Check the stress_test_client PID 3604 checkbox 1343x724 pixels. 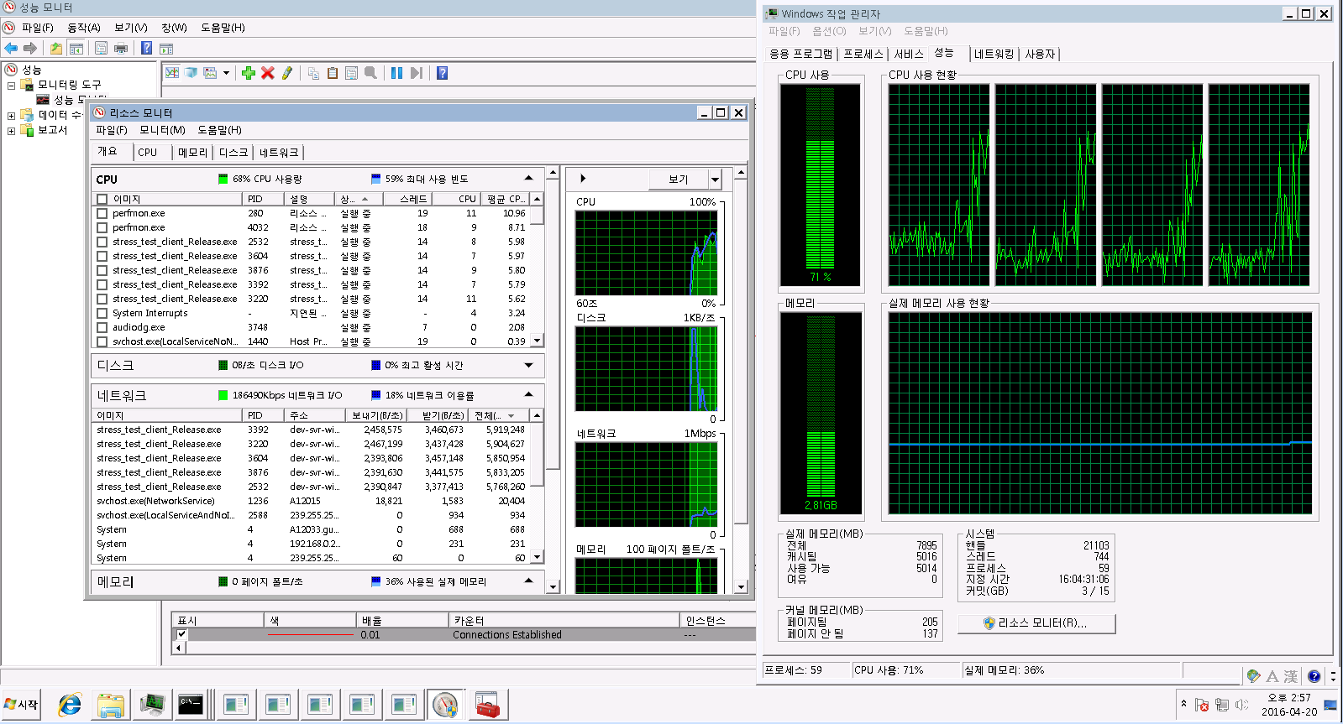tap(102, 256)
